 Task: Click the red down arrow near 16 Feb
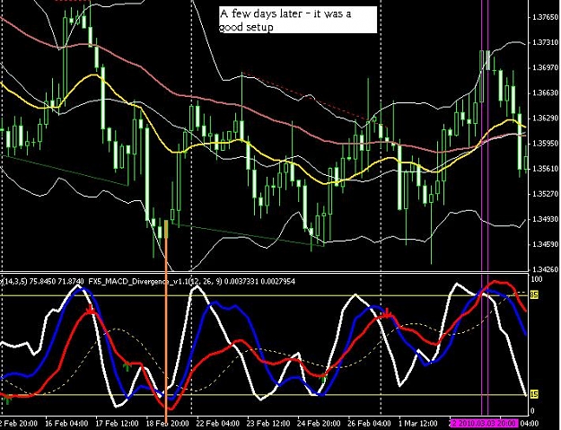[x=91, y=311]
